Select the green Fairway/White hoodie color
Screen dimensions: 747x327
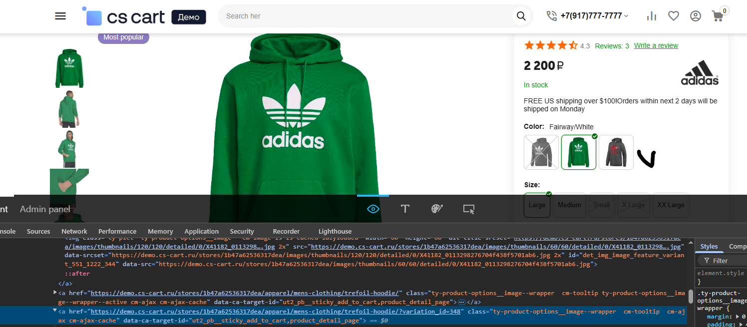pos(579,152)
